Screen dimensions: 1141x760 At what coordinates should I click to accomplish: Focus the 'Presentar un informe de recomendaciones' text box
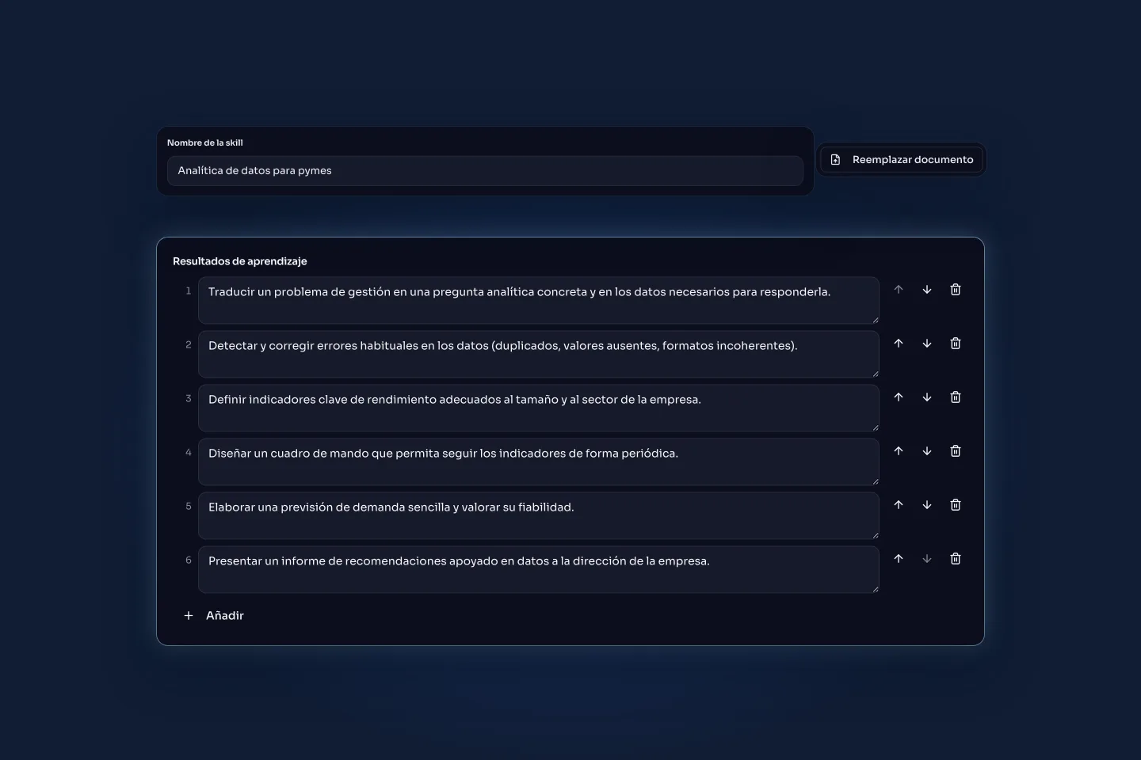pos(539,569)
